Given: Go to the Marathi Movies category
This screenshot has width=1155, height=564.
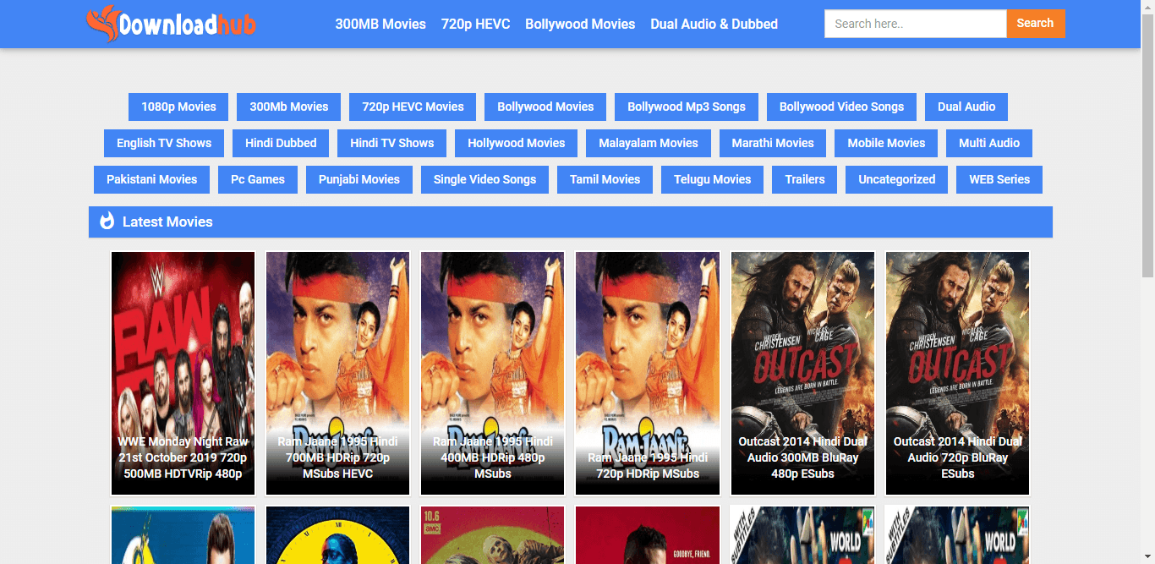Looking at the screenshot, I should click(x=773, y=143).
